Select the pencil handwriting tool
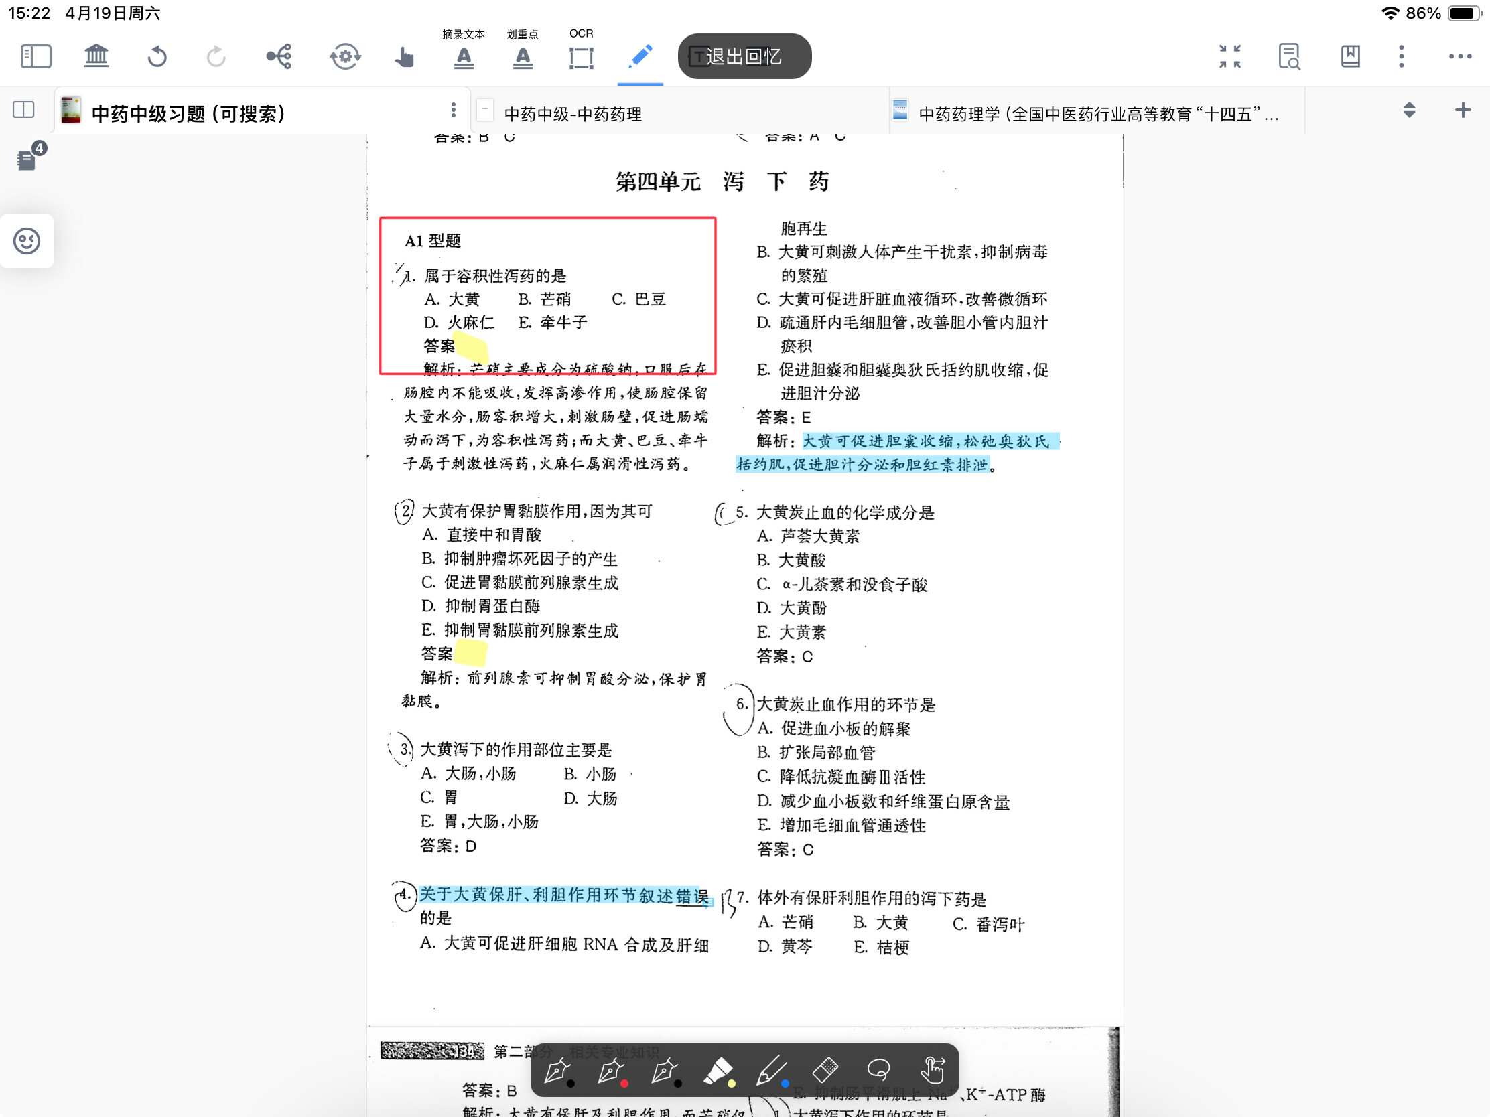 (640, 56)
